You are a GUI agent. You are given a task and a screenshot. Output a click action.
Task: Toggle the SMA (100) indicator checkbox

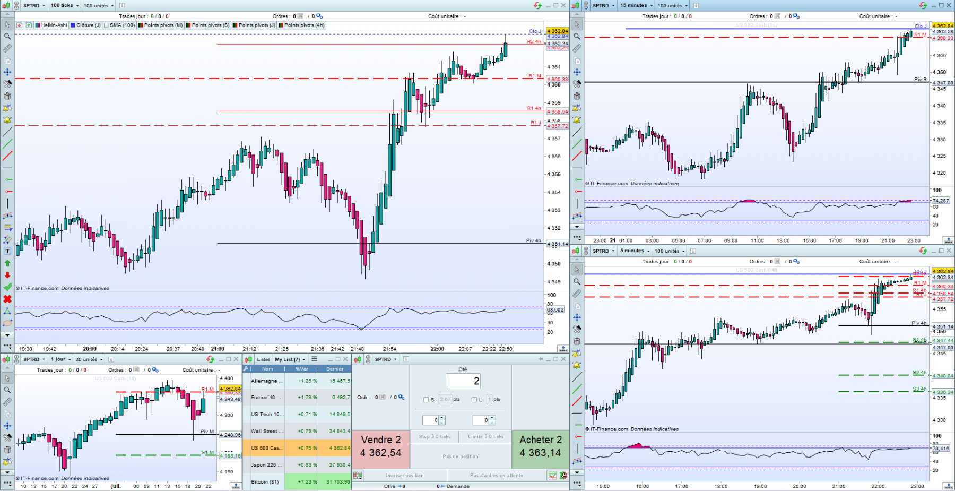(106, 25)
